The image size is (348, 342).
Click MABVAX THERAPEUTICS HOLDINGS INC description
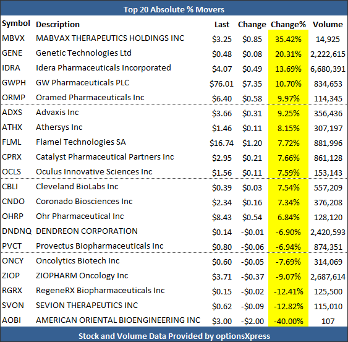coord(110,38)
